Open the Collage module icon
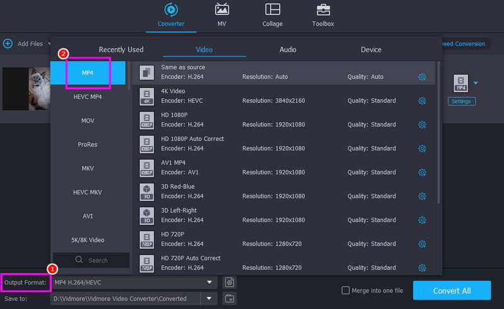 (x=272, y=10)
